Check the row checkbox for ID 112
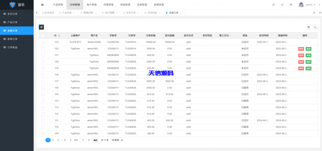This screenshot has width=322, height=151. pyautogui.click(x=43, y=114)
